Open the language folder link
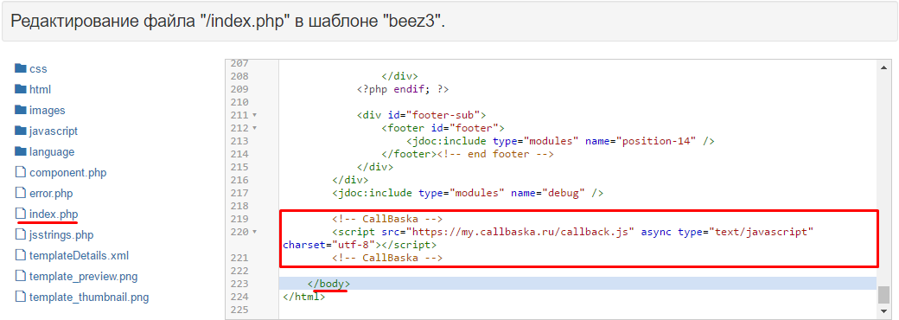The width and height of the screenshot is (899, 320). pyautogui.click(x=52, y=152)
